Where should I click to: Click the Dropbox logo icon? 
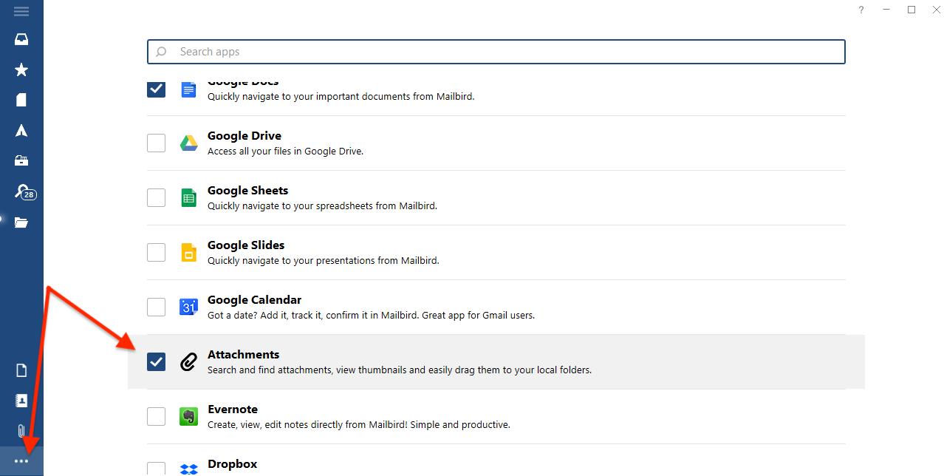pos(188,469)
